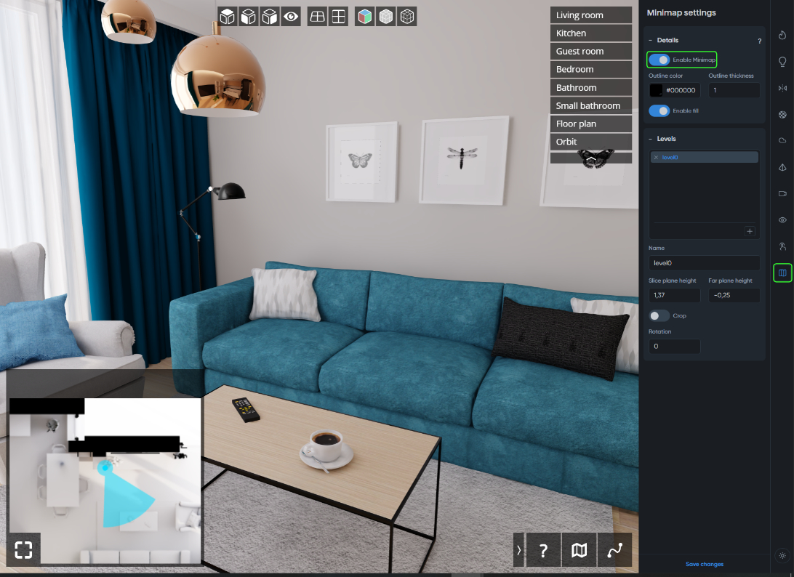This screenshot has height=577, width=794.
Task: Go to the Kitchen view
Action: pos(590,33)
